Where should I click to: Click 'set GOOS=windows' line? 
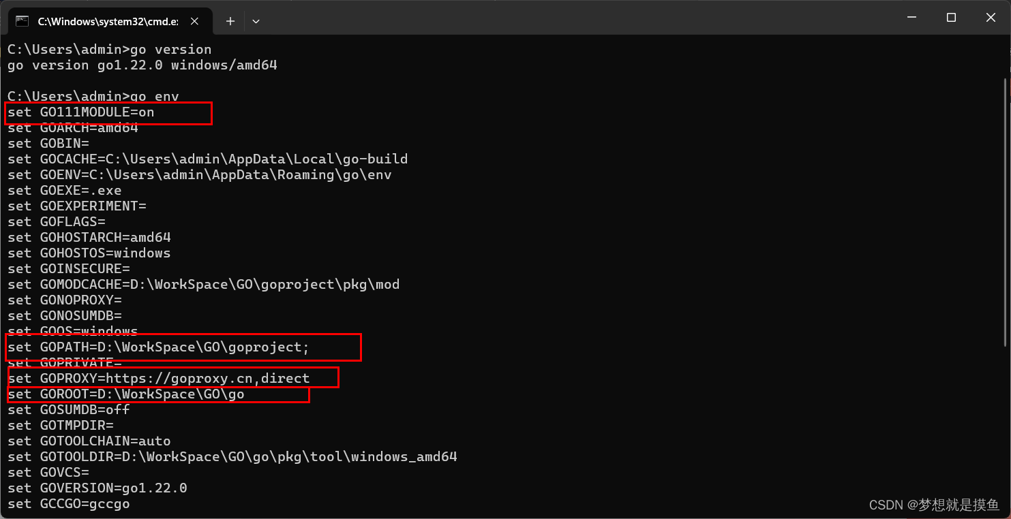coord(73,331)
